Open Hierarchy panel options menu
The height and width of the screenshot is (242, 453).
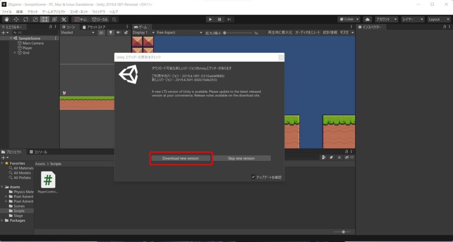56,27
